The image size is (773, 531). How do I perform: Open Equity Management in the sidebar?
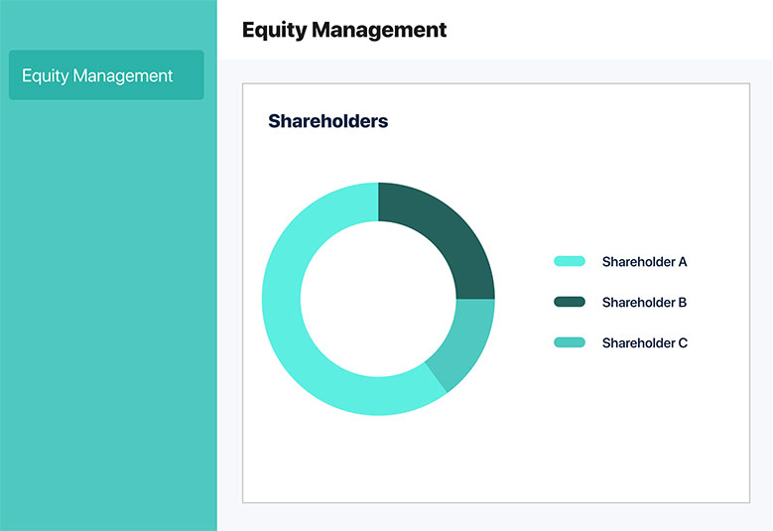click(x=106, y=75)
